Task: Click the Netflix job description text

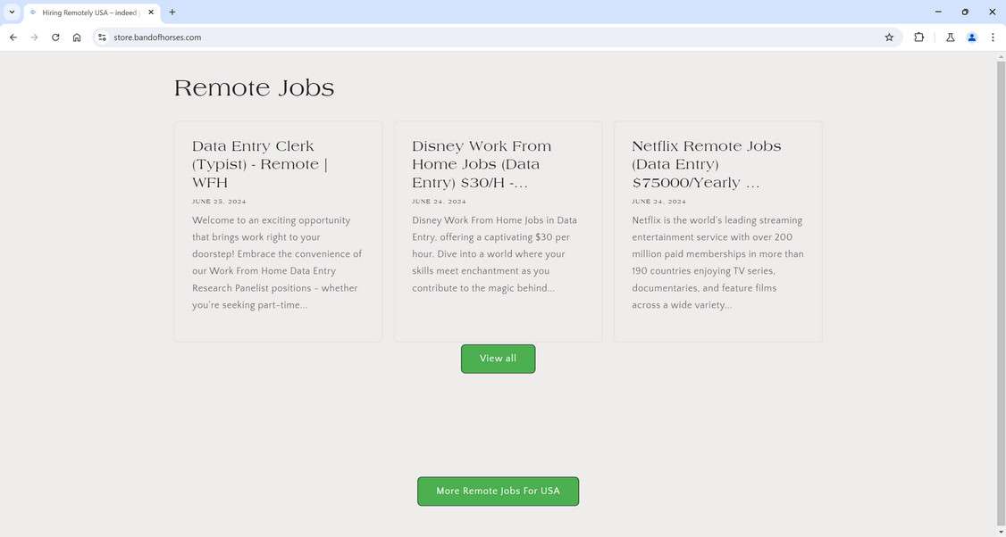Action: (x=718, y=263)
